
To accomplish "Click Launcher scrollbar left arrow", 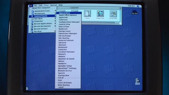I will click(116, 23).
